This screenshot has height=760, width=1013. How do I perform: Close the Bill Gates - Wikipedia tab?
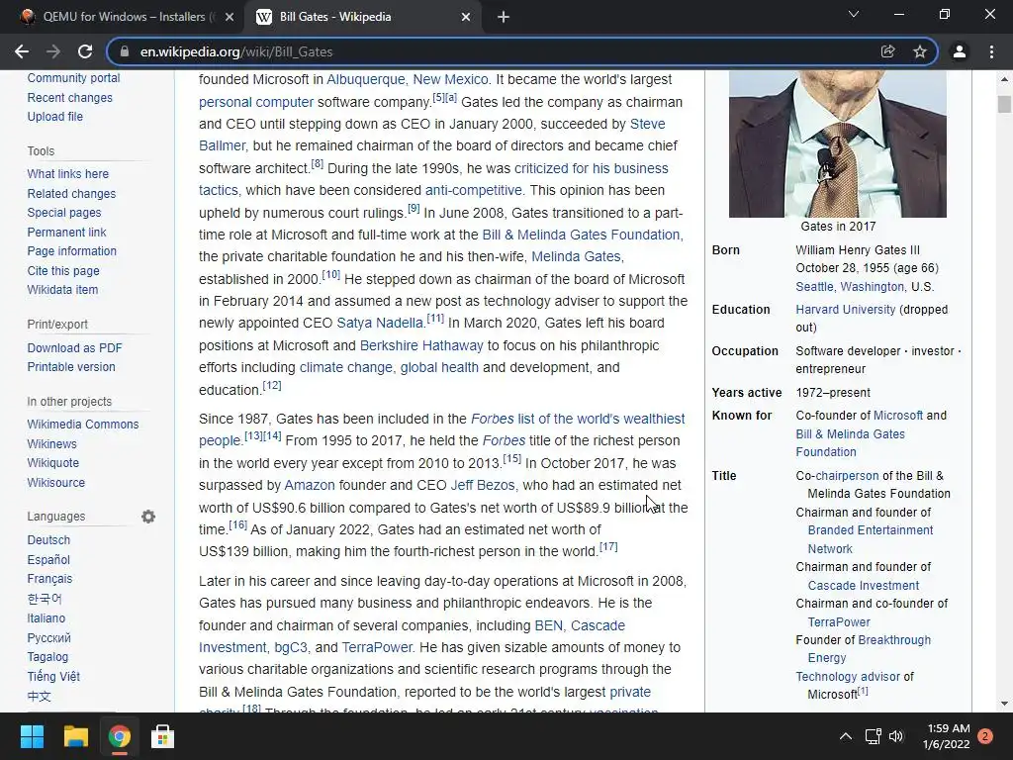466,17
